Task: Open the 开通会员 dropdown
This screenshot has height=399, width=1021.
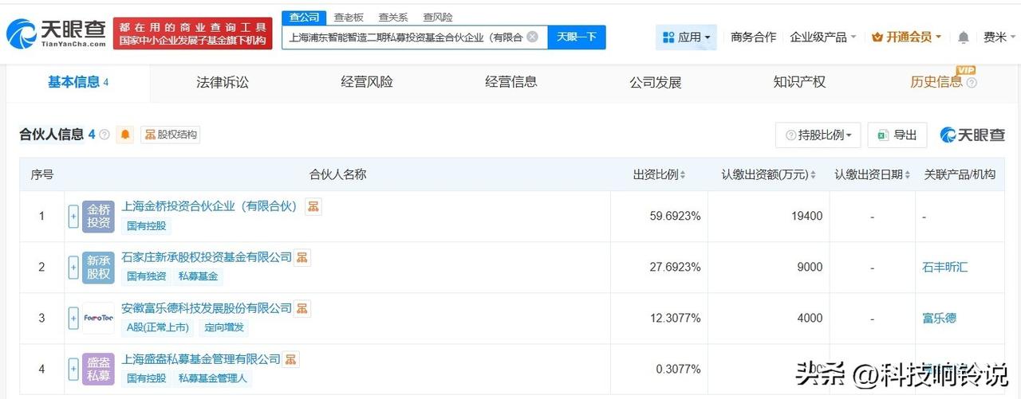Action: (907, 37)
